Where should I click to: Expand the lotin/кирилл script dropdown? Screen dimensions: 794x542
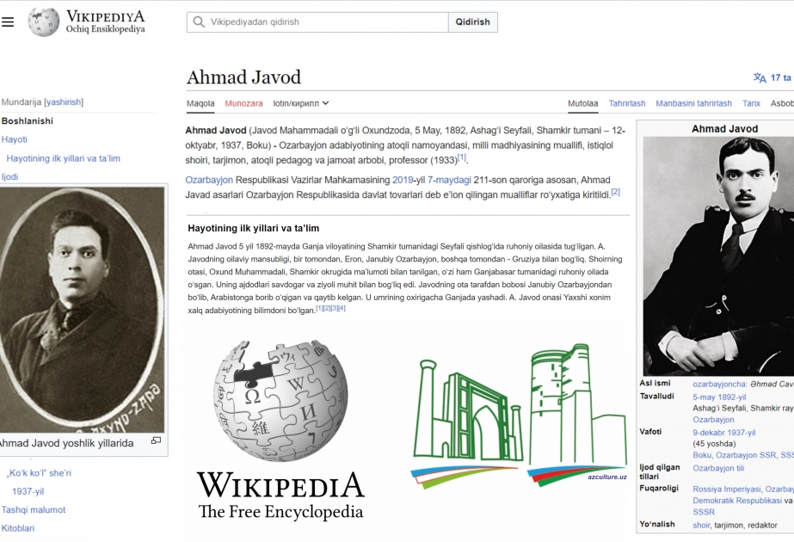pos(301,103)
